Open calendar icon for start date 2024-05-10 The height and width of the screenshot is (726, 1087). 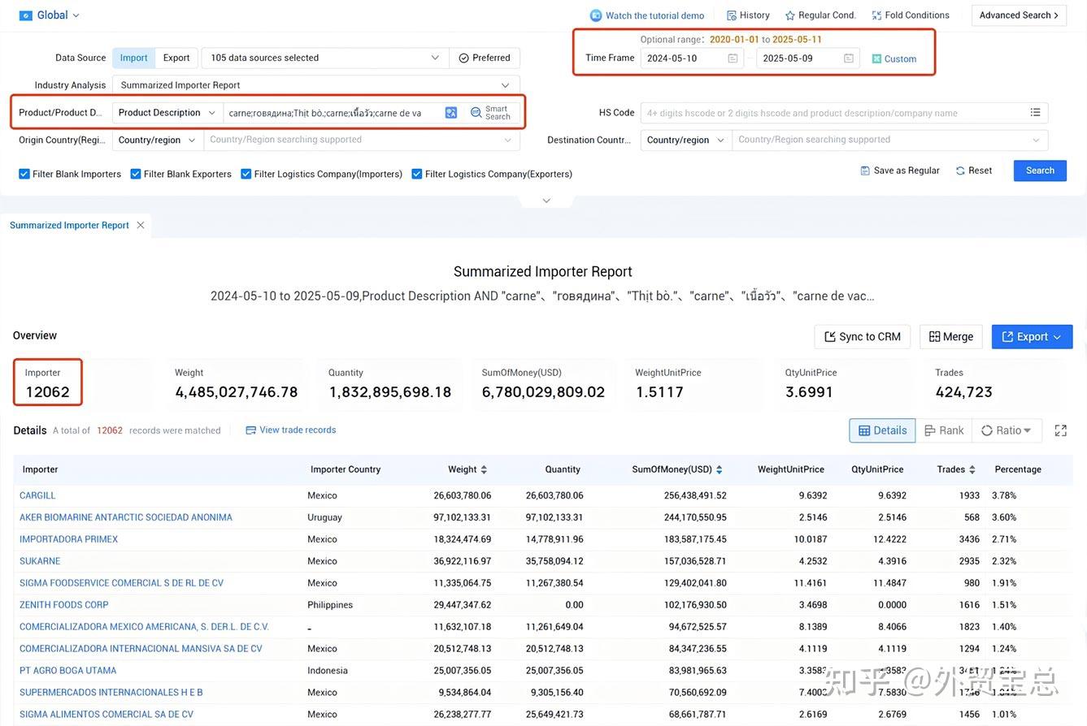[733, 58]
